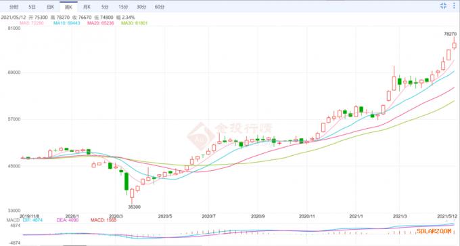Open the three-dot more options menu
460x246 pixels.
click(454, 5)
